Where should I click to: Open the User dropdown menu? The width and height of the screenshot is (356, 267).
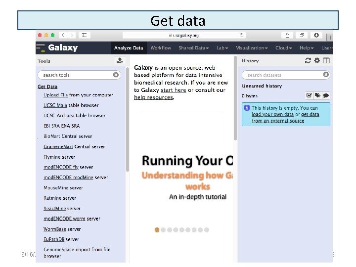click(x=327, y=48)
